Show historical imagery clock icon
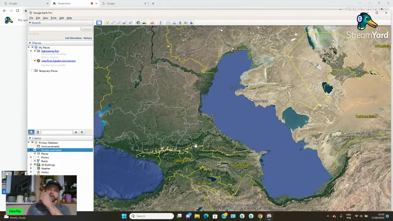 pyautogui.click(x=138, y=23)
